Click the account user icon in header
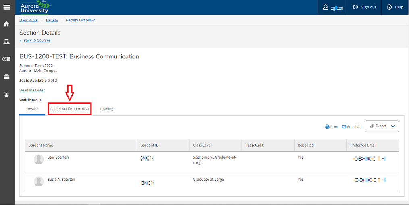 [326, 7]
